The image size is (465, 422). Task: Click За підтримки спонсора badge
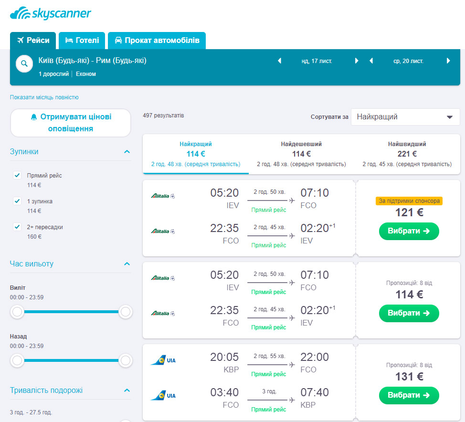(409, 201)
